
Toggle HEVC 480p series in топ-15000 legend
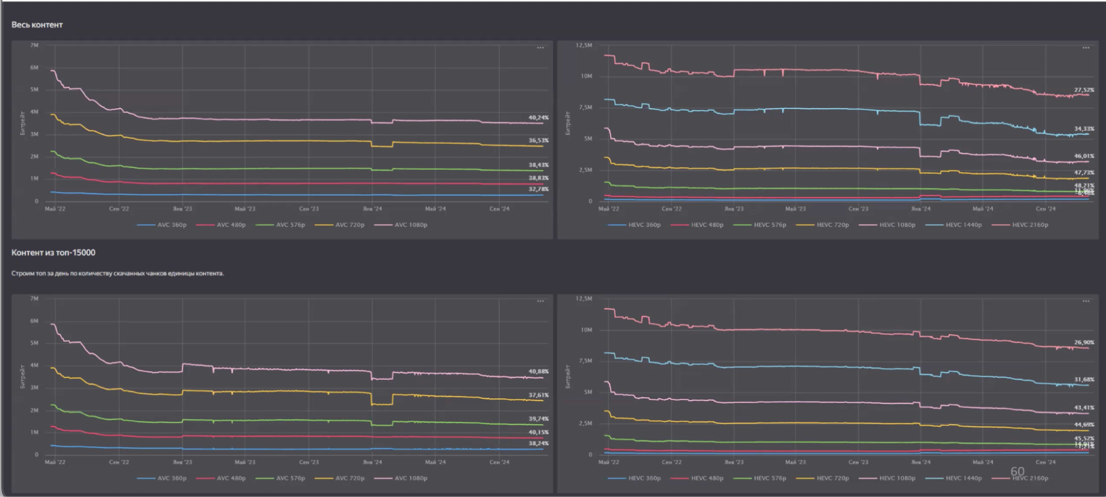697,478
